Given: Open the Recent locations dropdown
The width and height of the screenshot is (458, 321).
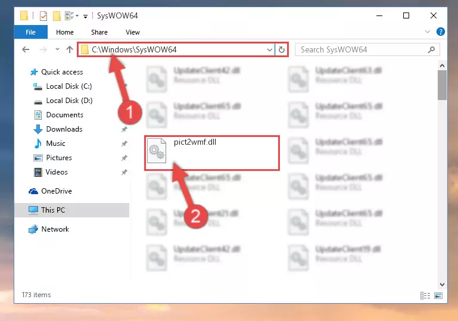Looking at the screenshot, I should [57, 49].
